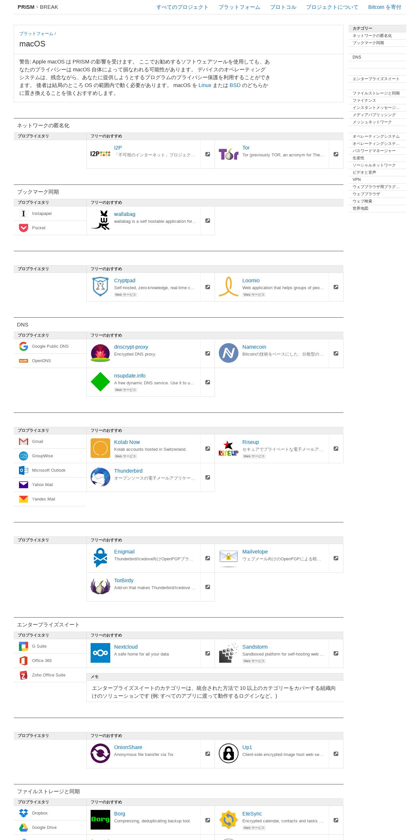Click the Cryptpad shield logo
Screen dimensions: 420x840
click(100, 287)
